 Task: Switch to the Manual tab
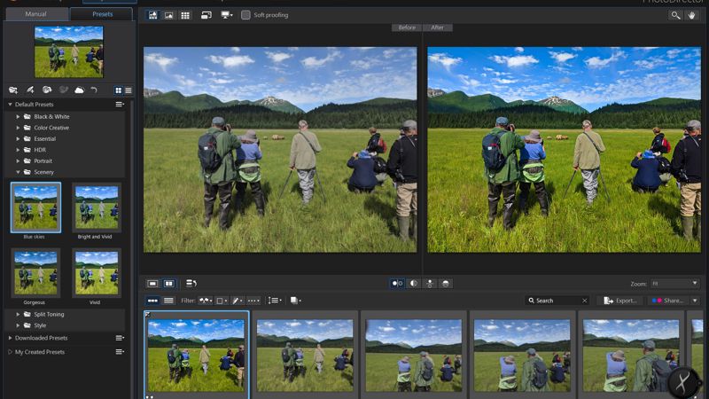pos(35,14)
